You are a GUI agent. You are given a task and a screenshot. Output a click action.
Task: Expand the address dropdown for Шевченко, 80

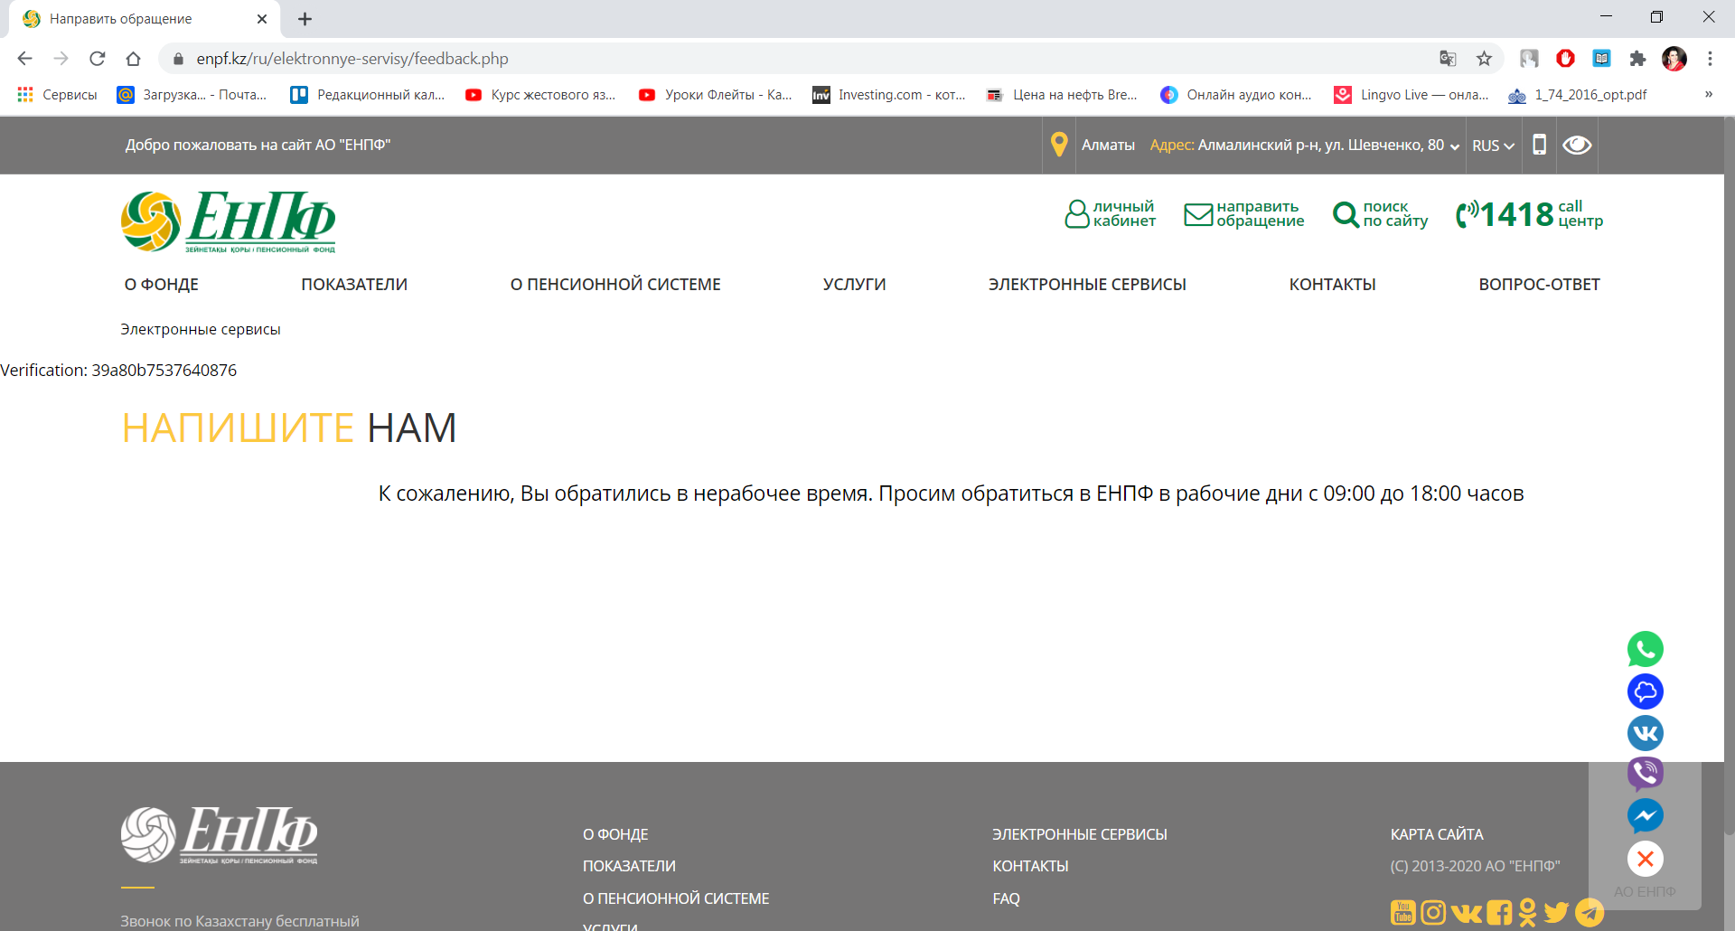tap(1454, 146)
